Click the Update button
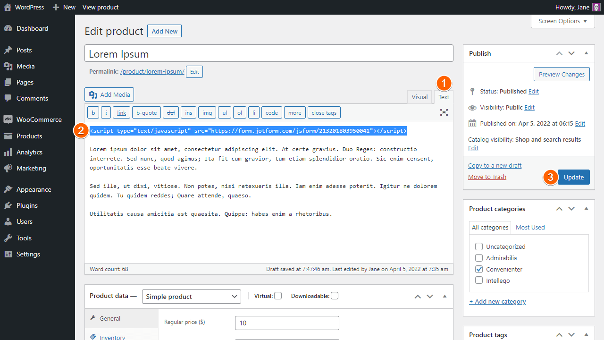Screen dimensions: 604x340 (x=573, y=177)
